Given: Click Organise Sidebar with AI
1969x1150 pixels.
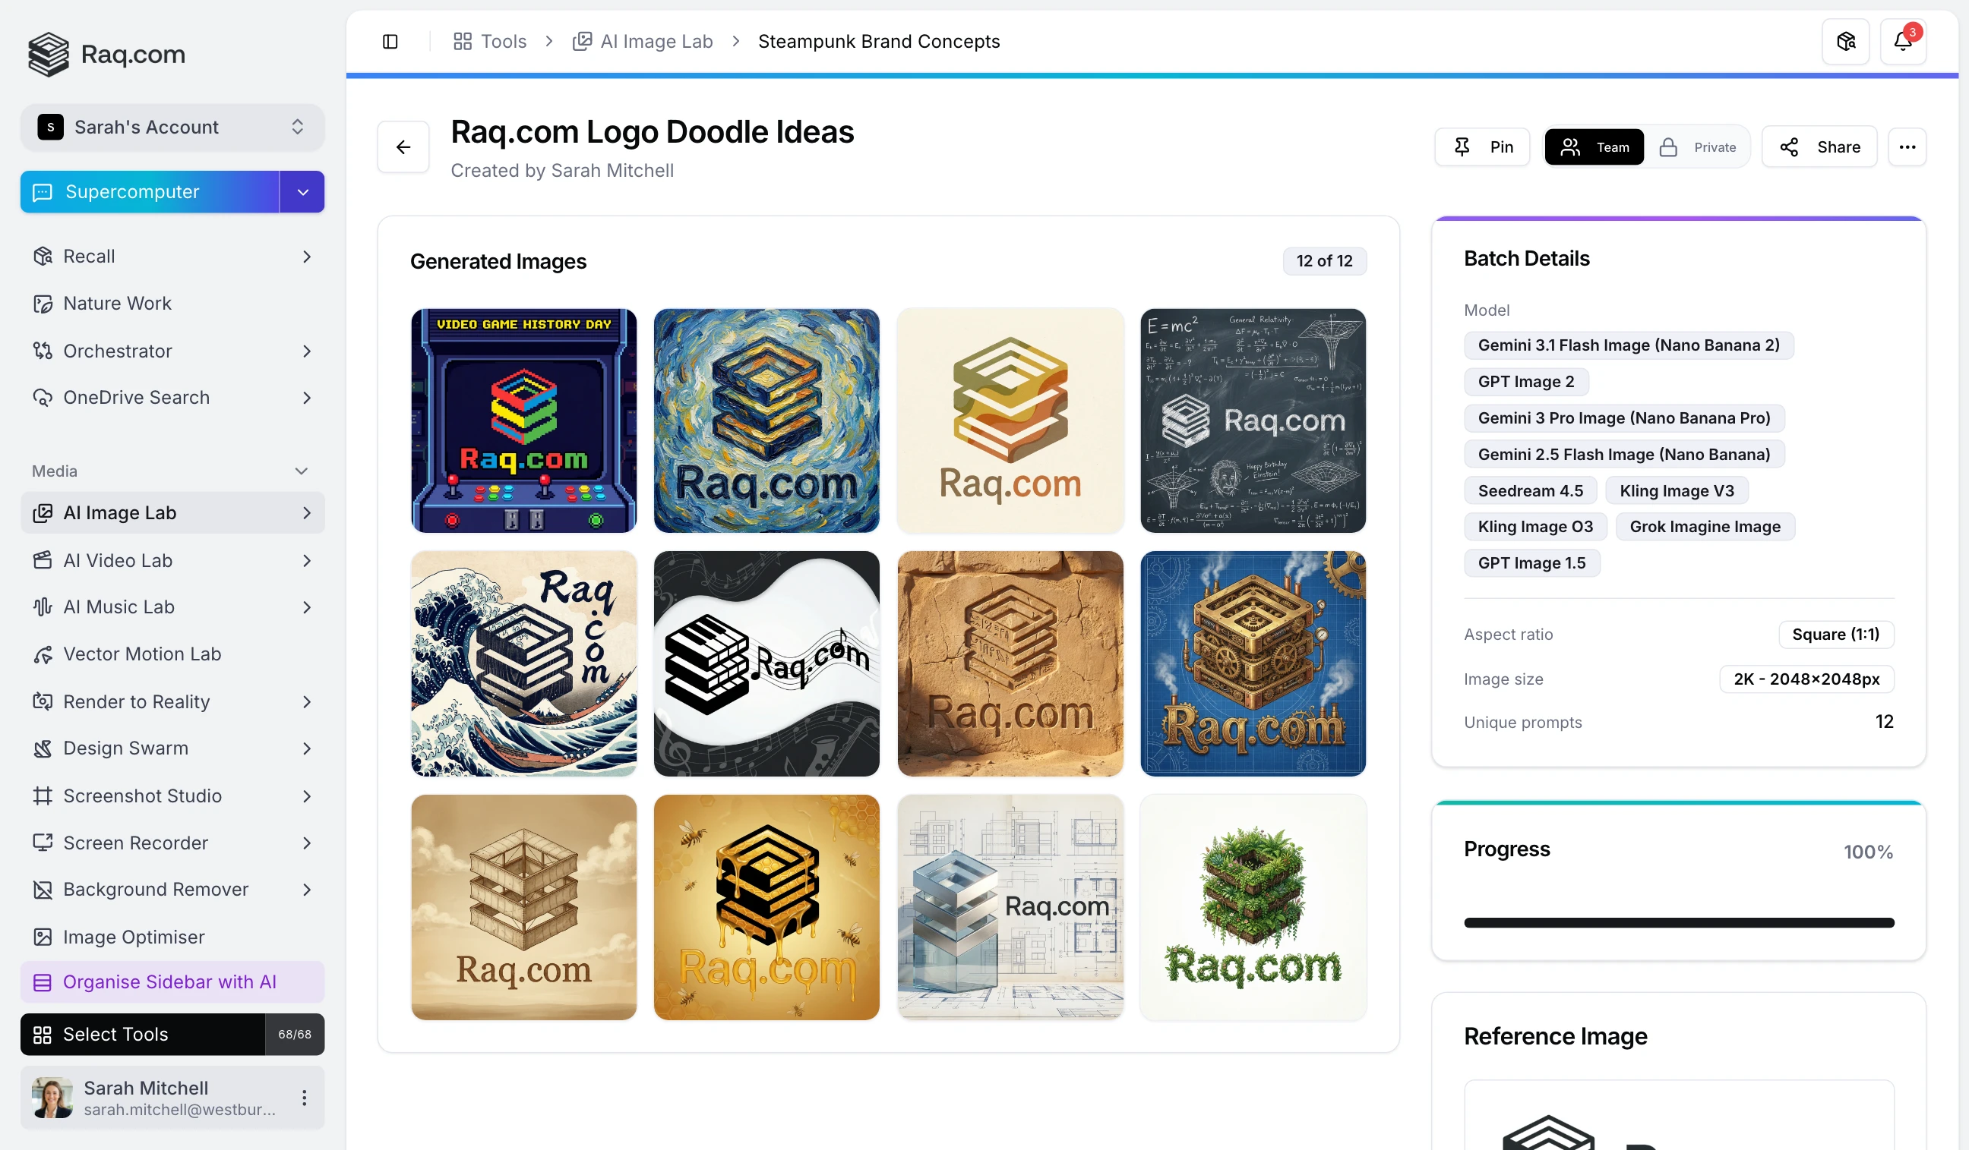Looking at the screenshot, I should click(x=172, y=982).
